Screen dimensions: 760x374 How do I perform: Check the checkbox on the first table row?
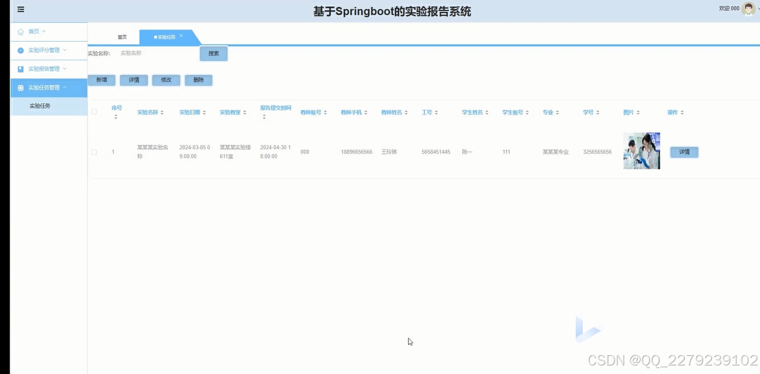[x=94, y=152]
